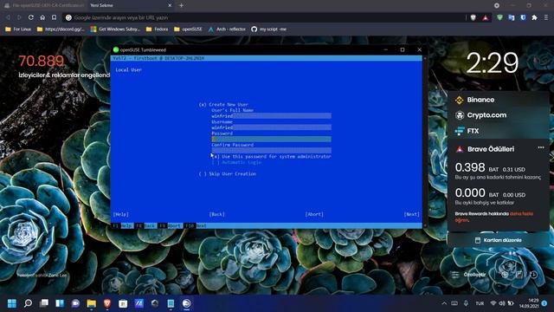Viewport: 554px width, 312px height.
Task: Click the translate extension icon
Action: tap(512, 17)
